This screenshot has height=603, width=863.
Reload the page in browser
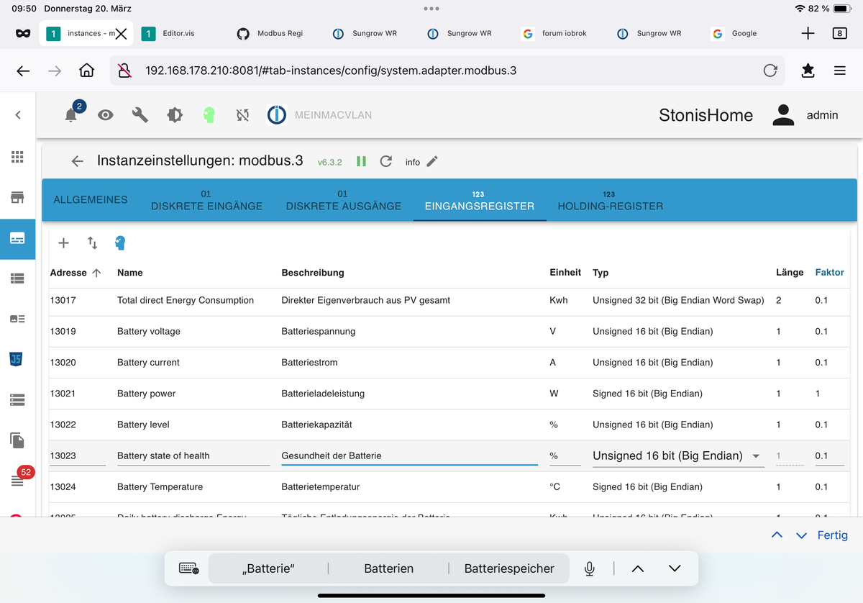pyautogui.click(x=770, y=71)
